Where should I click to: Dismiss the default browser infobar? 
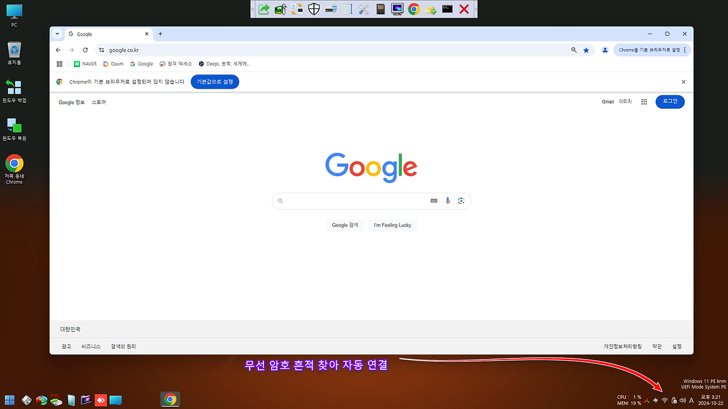point(684,82)
